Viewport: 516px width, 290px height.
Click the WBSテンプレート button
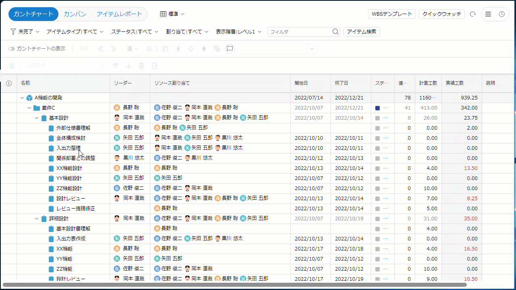392,14
